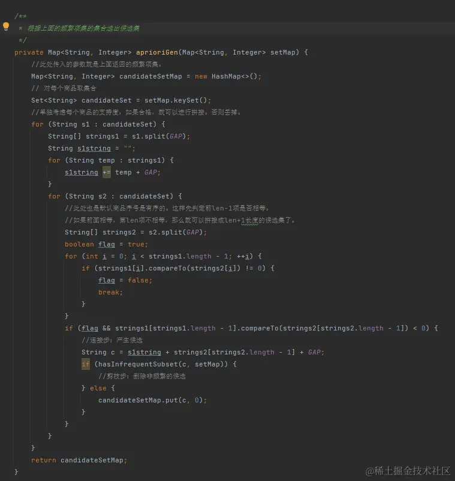This screenshot has width=455, height=481.
Task: Click 'flag = false;' assignment
Action: 125,280
